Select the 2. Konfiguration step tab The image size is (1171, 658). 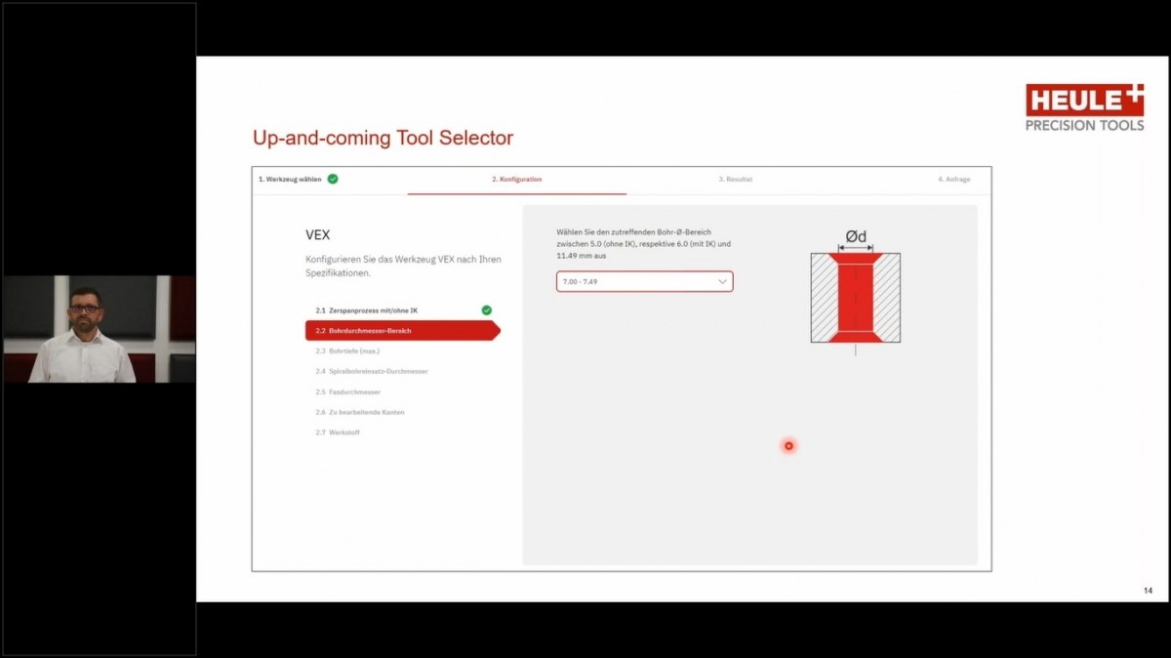click(516, 180)
